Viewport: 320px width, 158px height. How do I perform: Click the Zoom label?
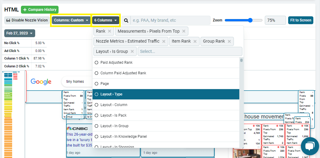coord(217,20)
